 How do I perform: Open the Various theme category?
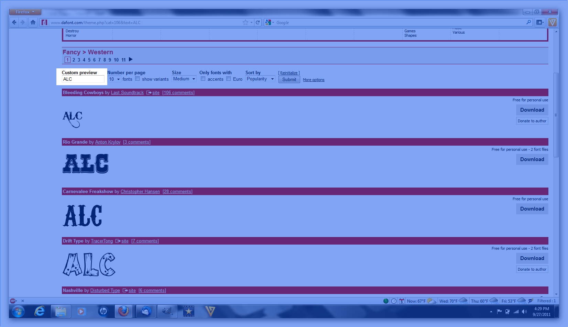[x=459, y=33]
